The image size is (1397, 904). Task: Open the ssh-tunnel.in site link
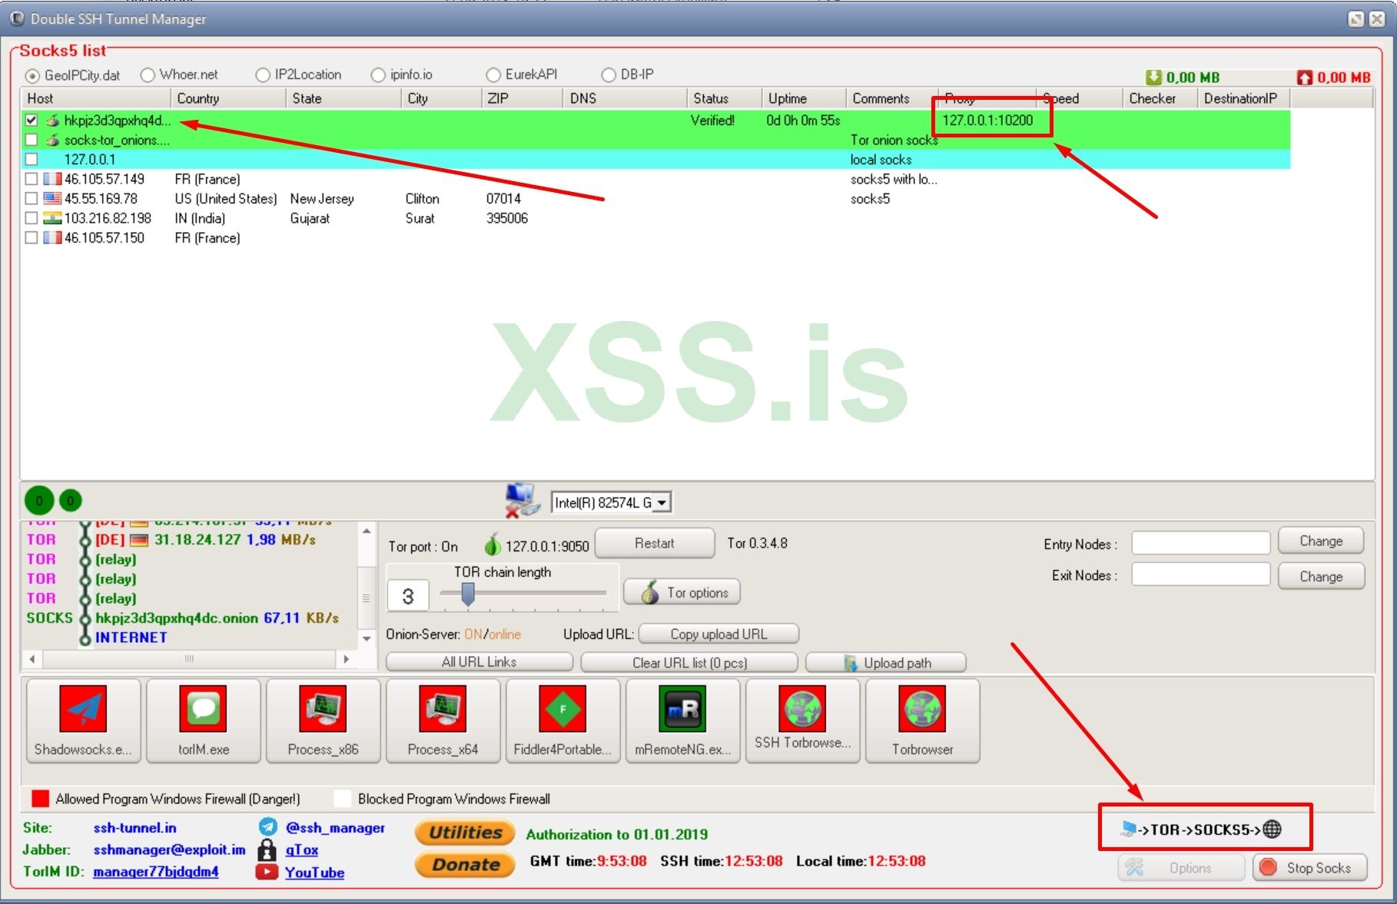(x=135, y=827)
